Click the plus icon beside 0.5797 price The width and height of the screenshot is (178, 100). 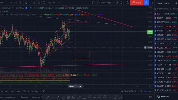click(145, 47)
